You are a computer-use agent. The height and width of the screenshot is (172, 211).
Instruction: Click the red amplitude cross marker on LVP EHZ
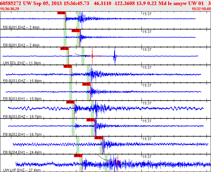click(x=118, y=162)
